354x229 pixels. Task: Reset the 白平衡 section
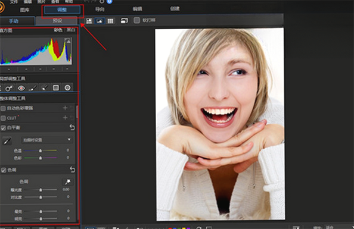point(72,127)
